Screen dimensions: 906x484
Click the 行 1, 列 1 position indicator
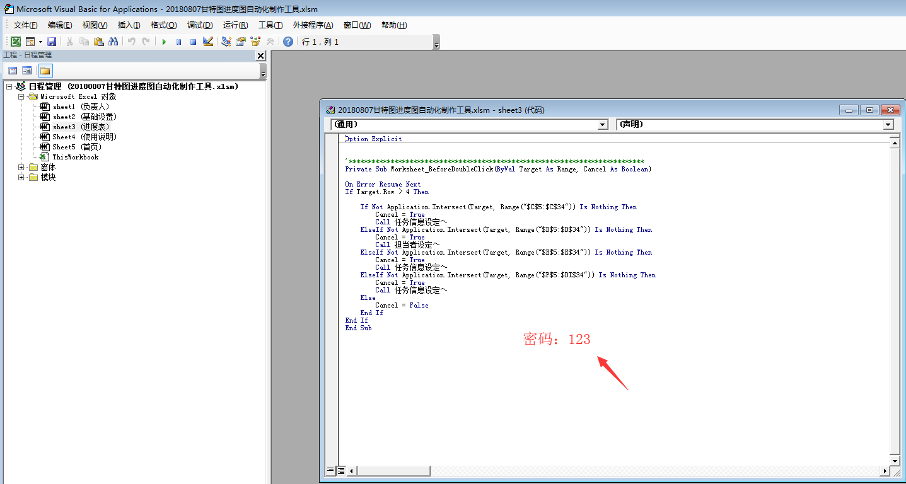coord(320,42)
